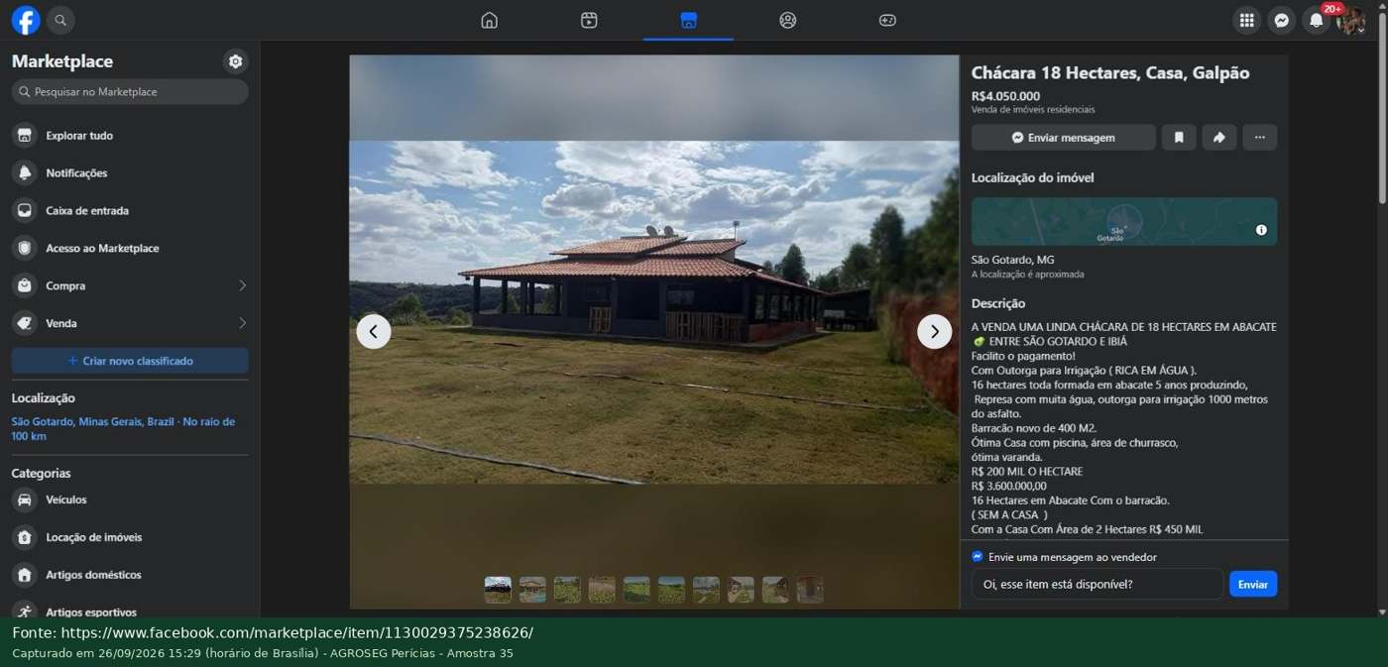Image resolution: width=1388 pixels, height=667 pixels.
Task: Open the Artigos domésticos category
Action: tap(130, 576)
